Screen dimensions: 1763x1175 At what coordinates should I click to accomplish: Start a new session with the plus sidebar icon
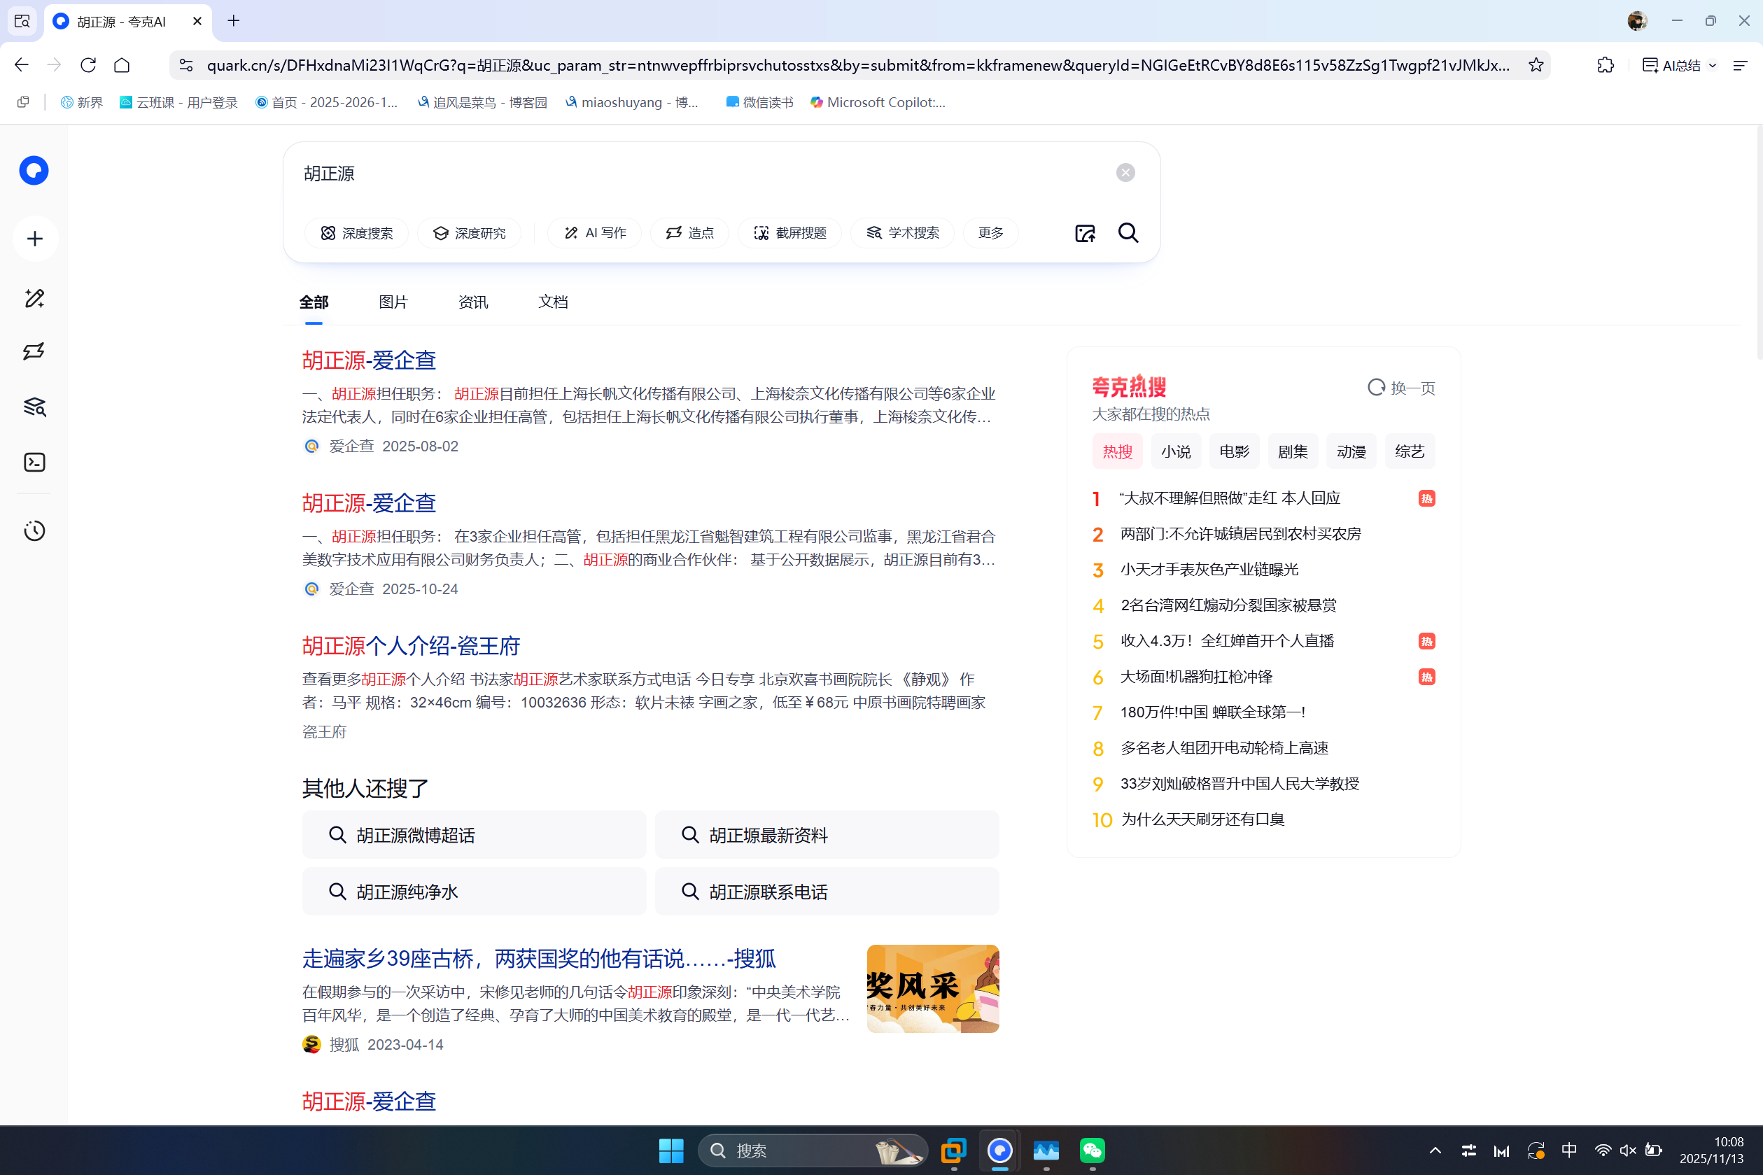point(34,239)
